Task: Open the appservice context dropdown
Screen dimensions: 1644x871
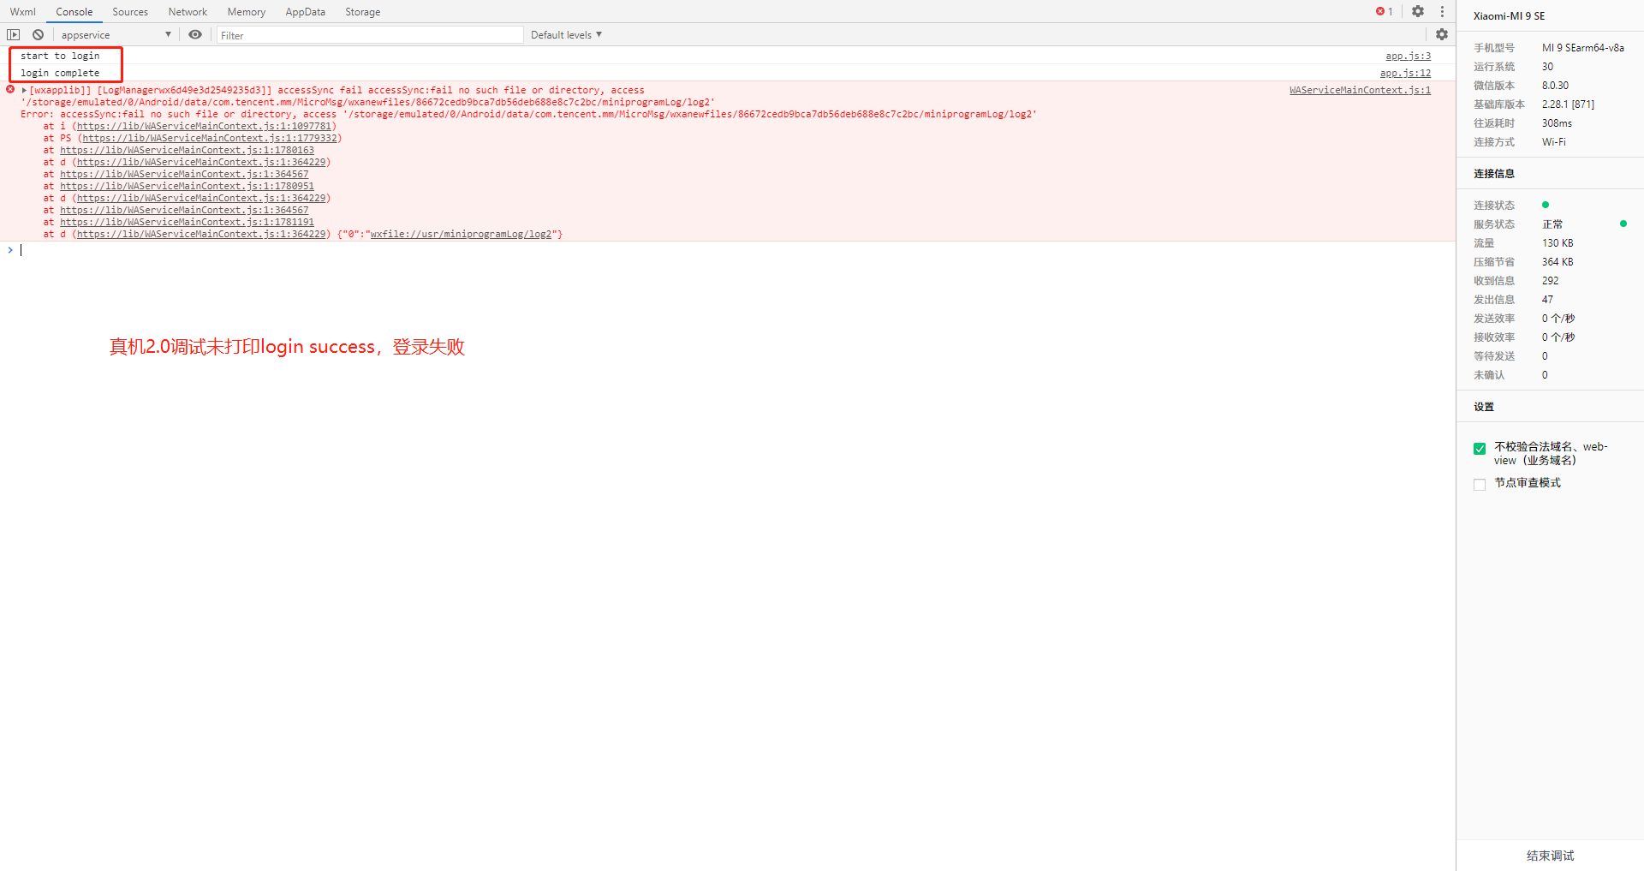Action: point(116,35)
